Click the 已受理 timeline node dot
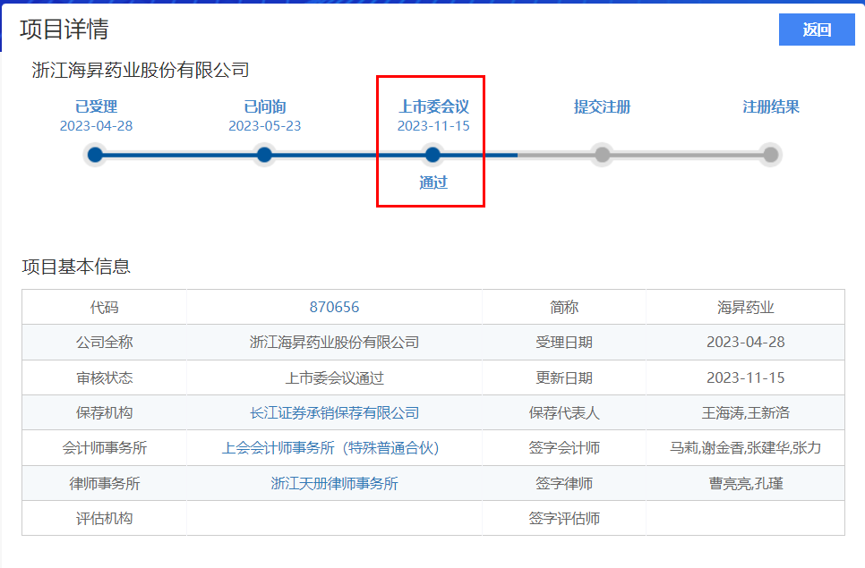The height and width of the screenshot is (568, 865). [x=96, y=155]
